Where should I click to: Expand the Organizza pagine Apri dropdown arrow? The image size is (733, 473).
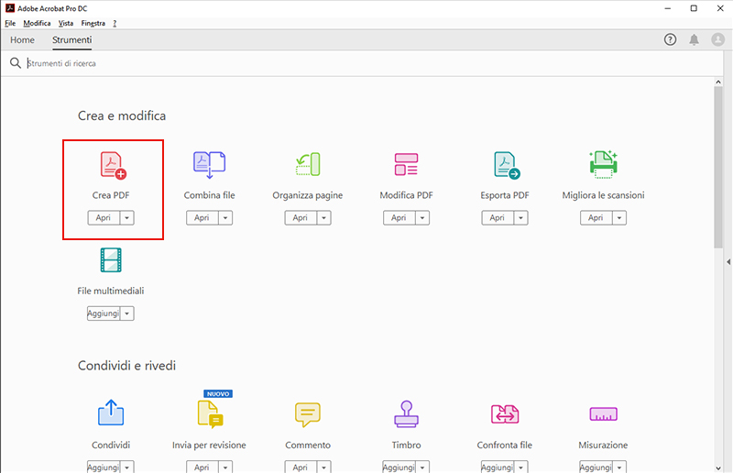pos(324,217)
